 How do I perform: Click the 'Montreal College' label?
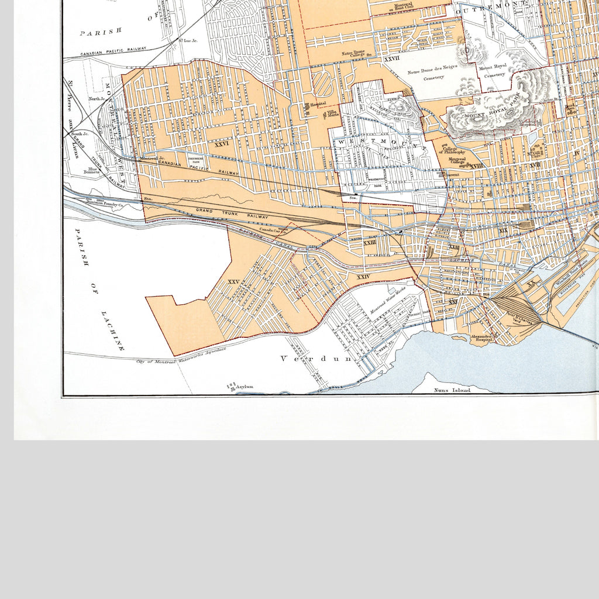coord(457,160)
